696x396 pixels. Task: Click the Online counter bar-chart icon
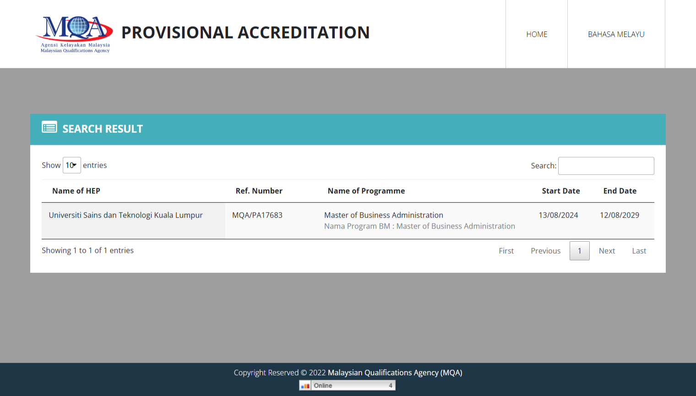click(x=305, y=385)
